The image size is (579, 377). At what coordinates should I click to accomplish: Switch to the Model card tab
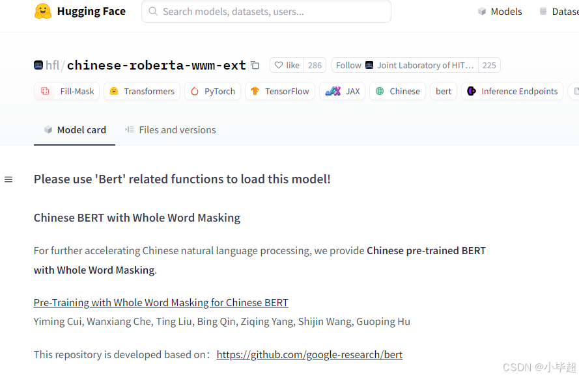pyautogui.click(x=75, y=130)
